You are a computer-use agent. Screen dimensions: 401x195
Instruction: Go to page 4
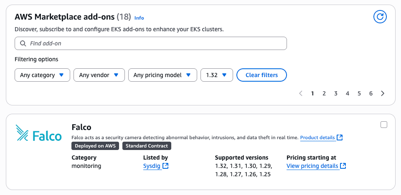pyautogui.click(x=347, y=93)
